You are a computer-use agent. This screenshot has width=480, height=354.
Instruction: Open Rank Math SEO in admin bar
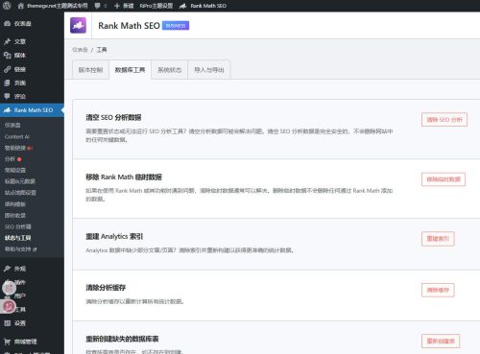tap(203, 6)
